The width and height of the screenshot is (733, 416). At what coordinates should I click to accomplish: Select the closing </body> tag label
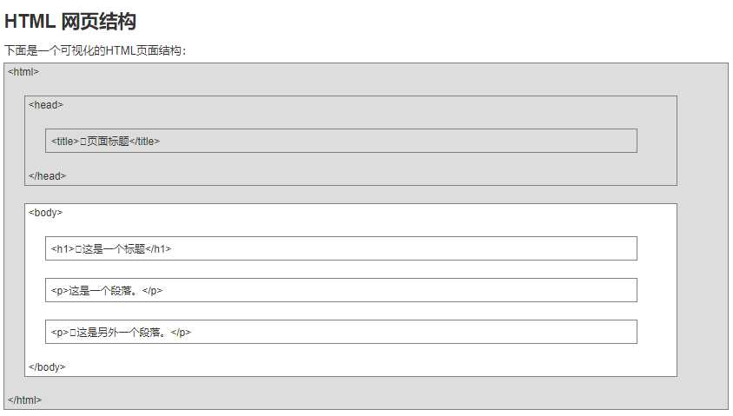coord(47,367)
